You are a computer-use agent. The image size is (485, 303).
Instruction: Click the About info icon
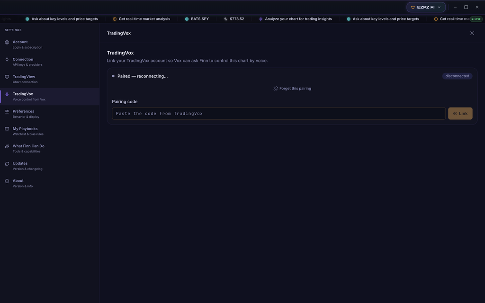7,181
